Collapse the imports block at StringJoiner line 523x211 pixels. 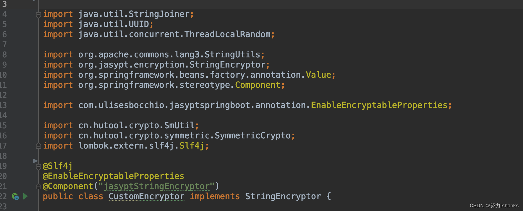click(x=39, y=15)
